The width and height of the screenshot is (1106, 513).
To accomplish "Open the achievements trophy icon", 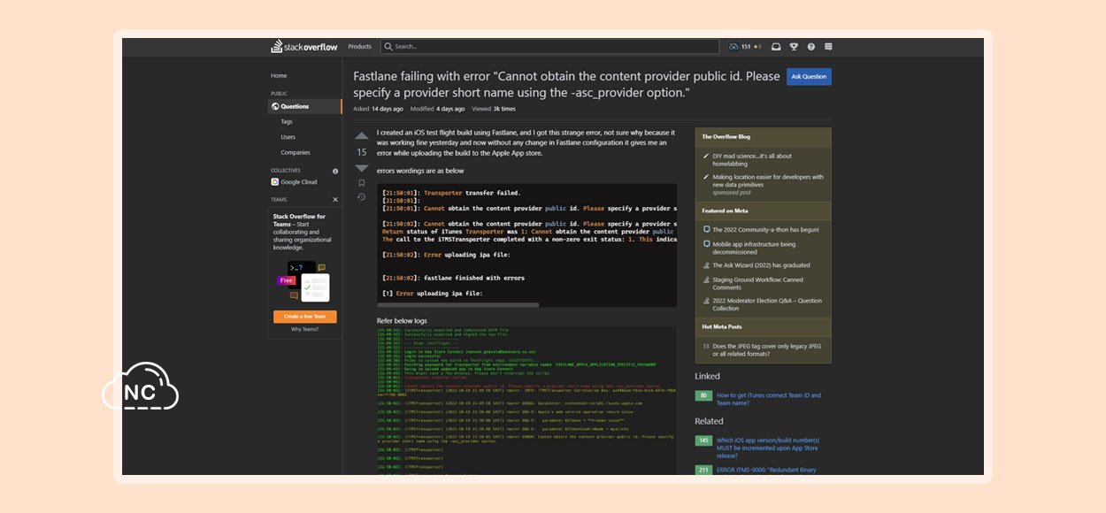I will click(794, 47).
